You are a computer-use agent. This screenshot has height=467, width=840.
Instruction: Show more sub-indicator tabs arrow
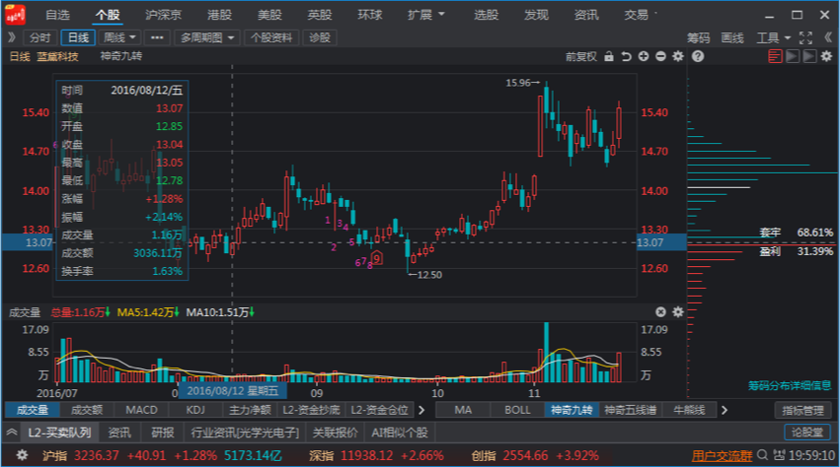pos(421,410)
